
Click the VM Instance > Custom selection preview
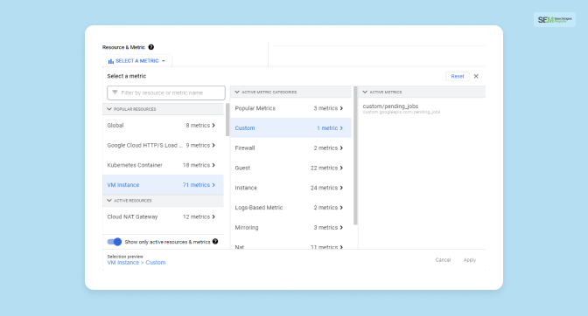point(136,263)
